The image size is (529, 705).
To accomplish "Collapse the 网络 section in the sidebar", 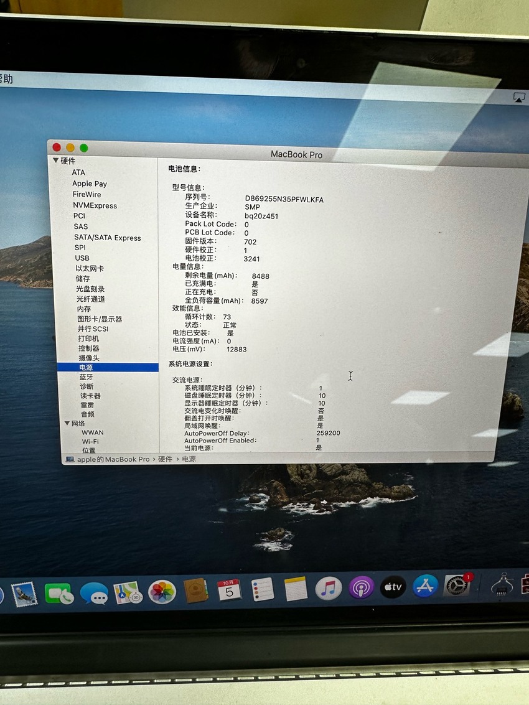I will (67, 423).
